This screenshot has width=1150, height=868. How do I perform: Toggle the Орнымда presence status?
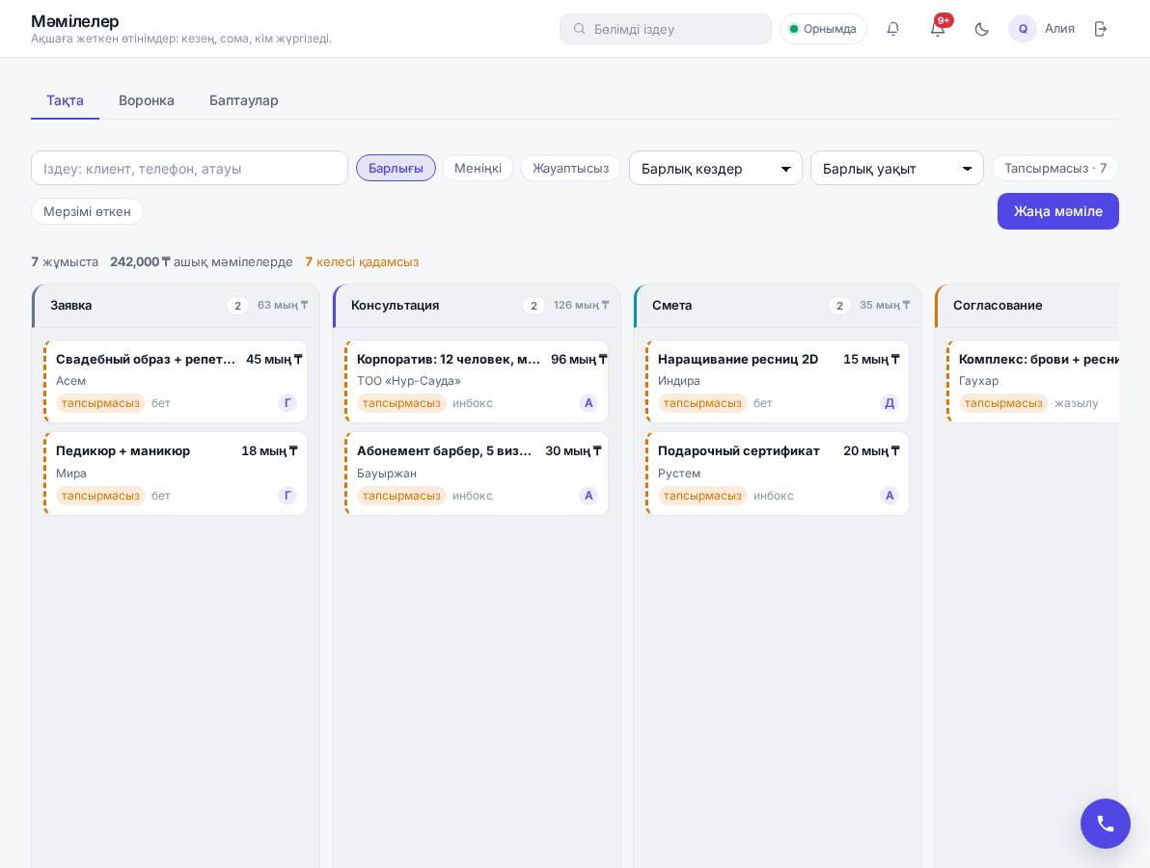point(823,29)
